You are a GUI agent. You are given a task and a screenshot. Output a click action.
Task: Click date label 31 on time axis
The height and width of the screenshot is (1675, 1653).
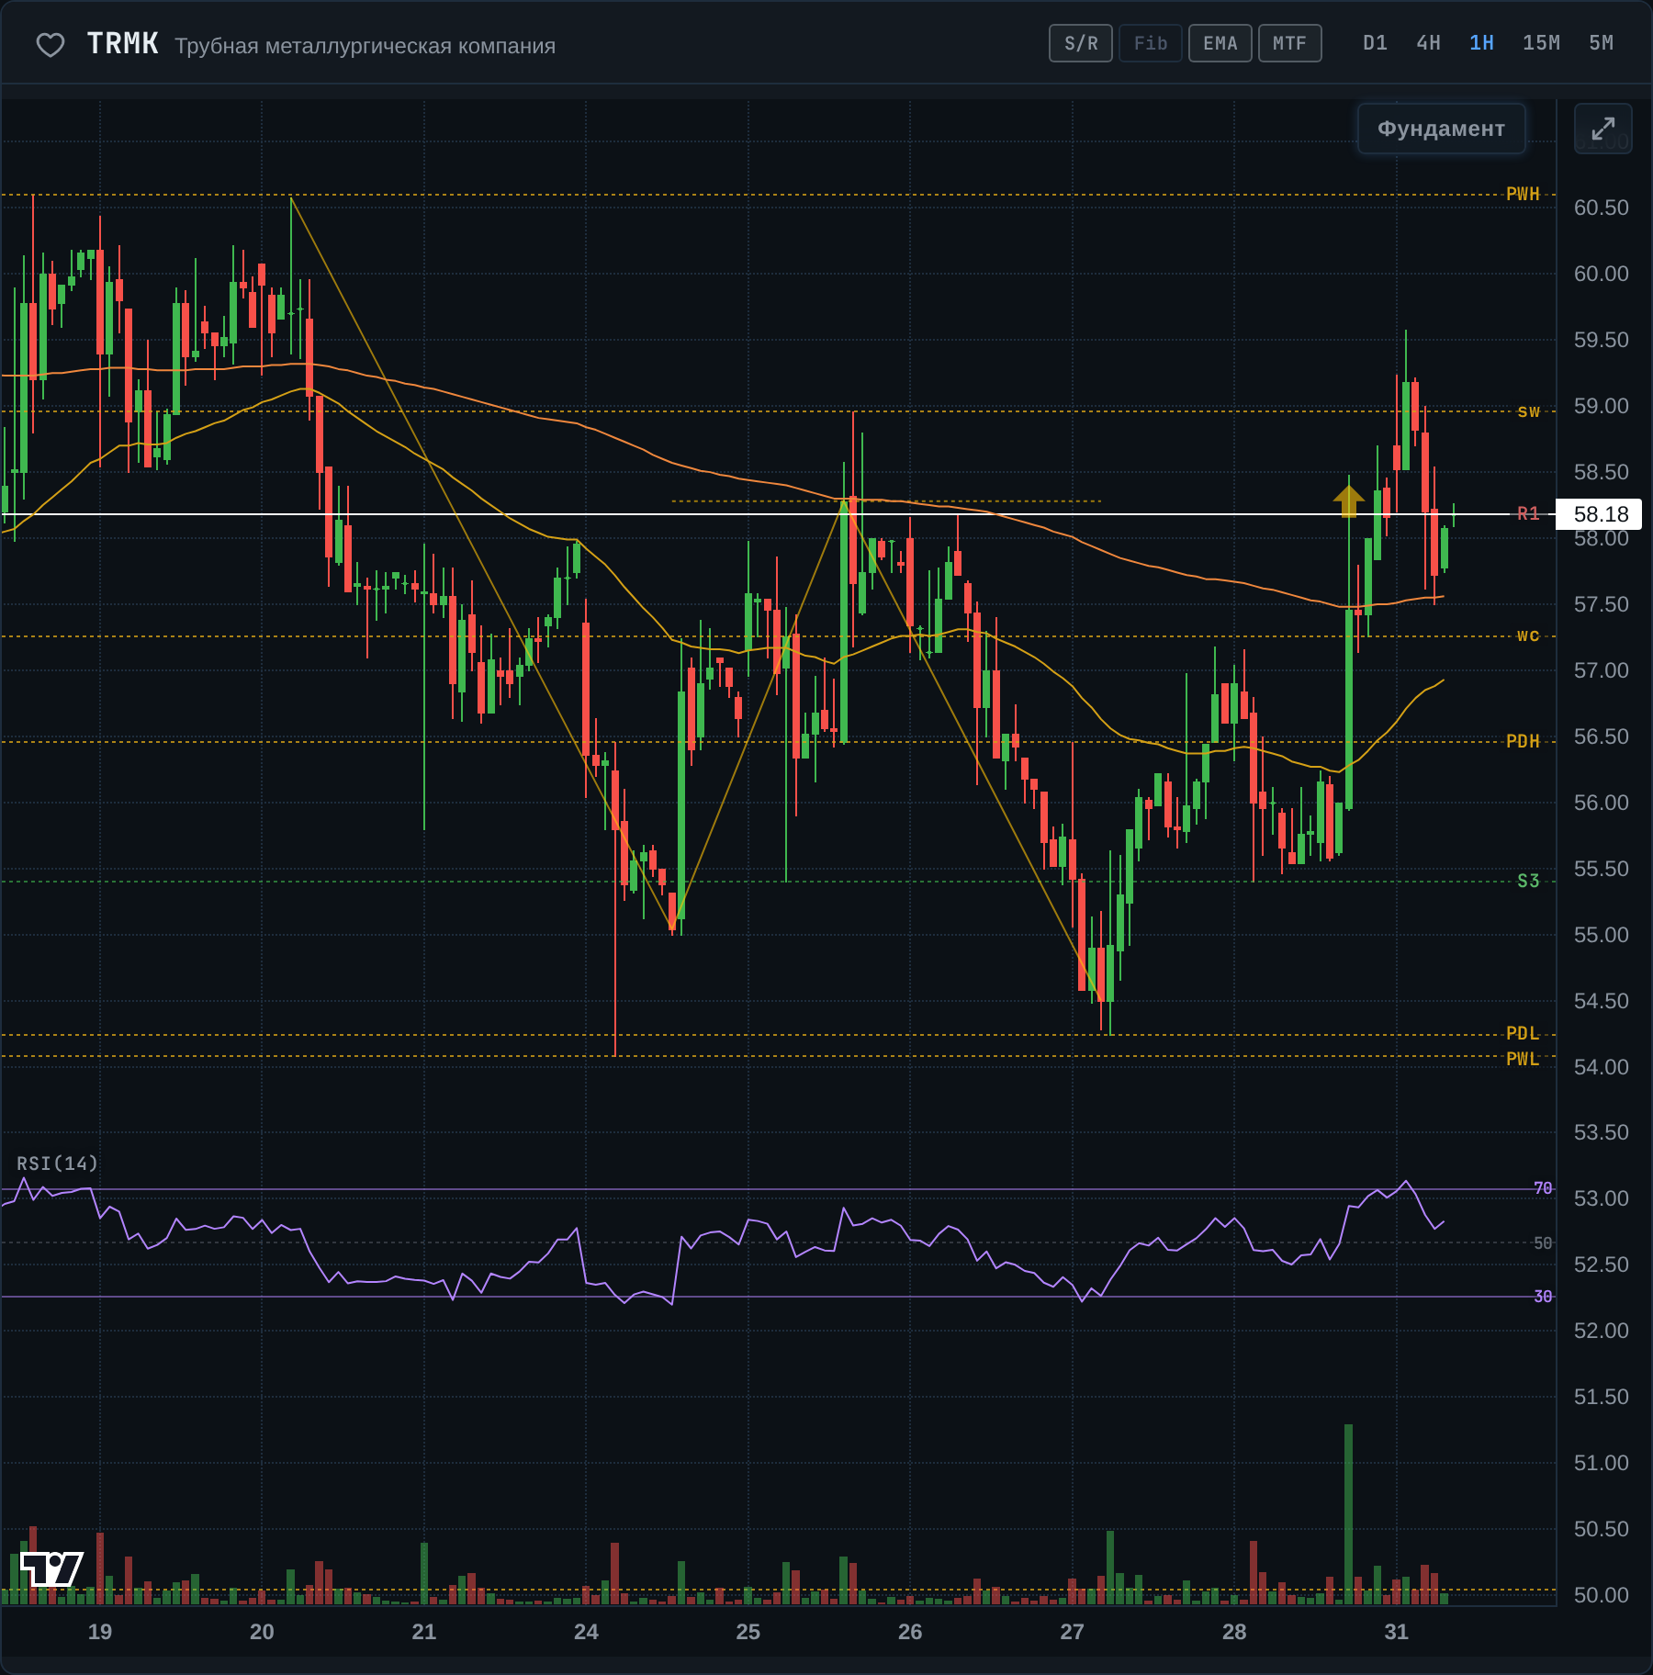click(x=1396, y=1632)
